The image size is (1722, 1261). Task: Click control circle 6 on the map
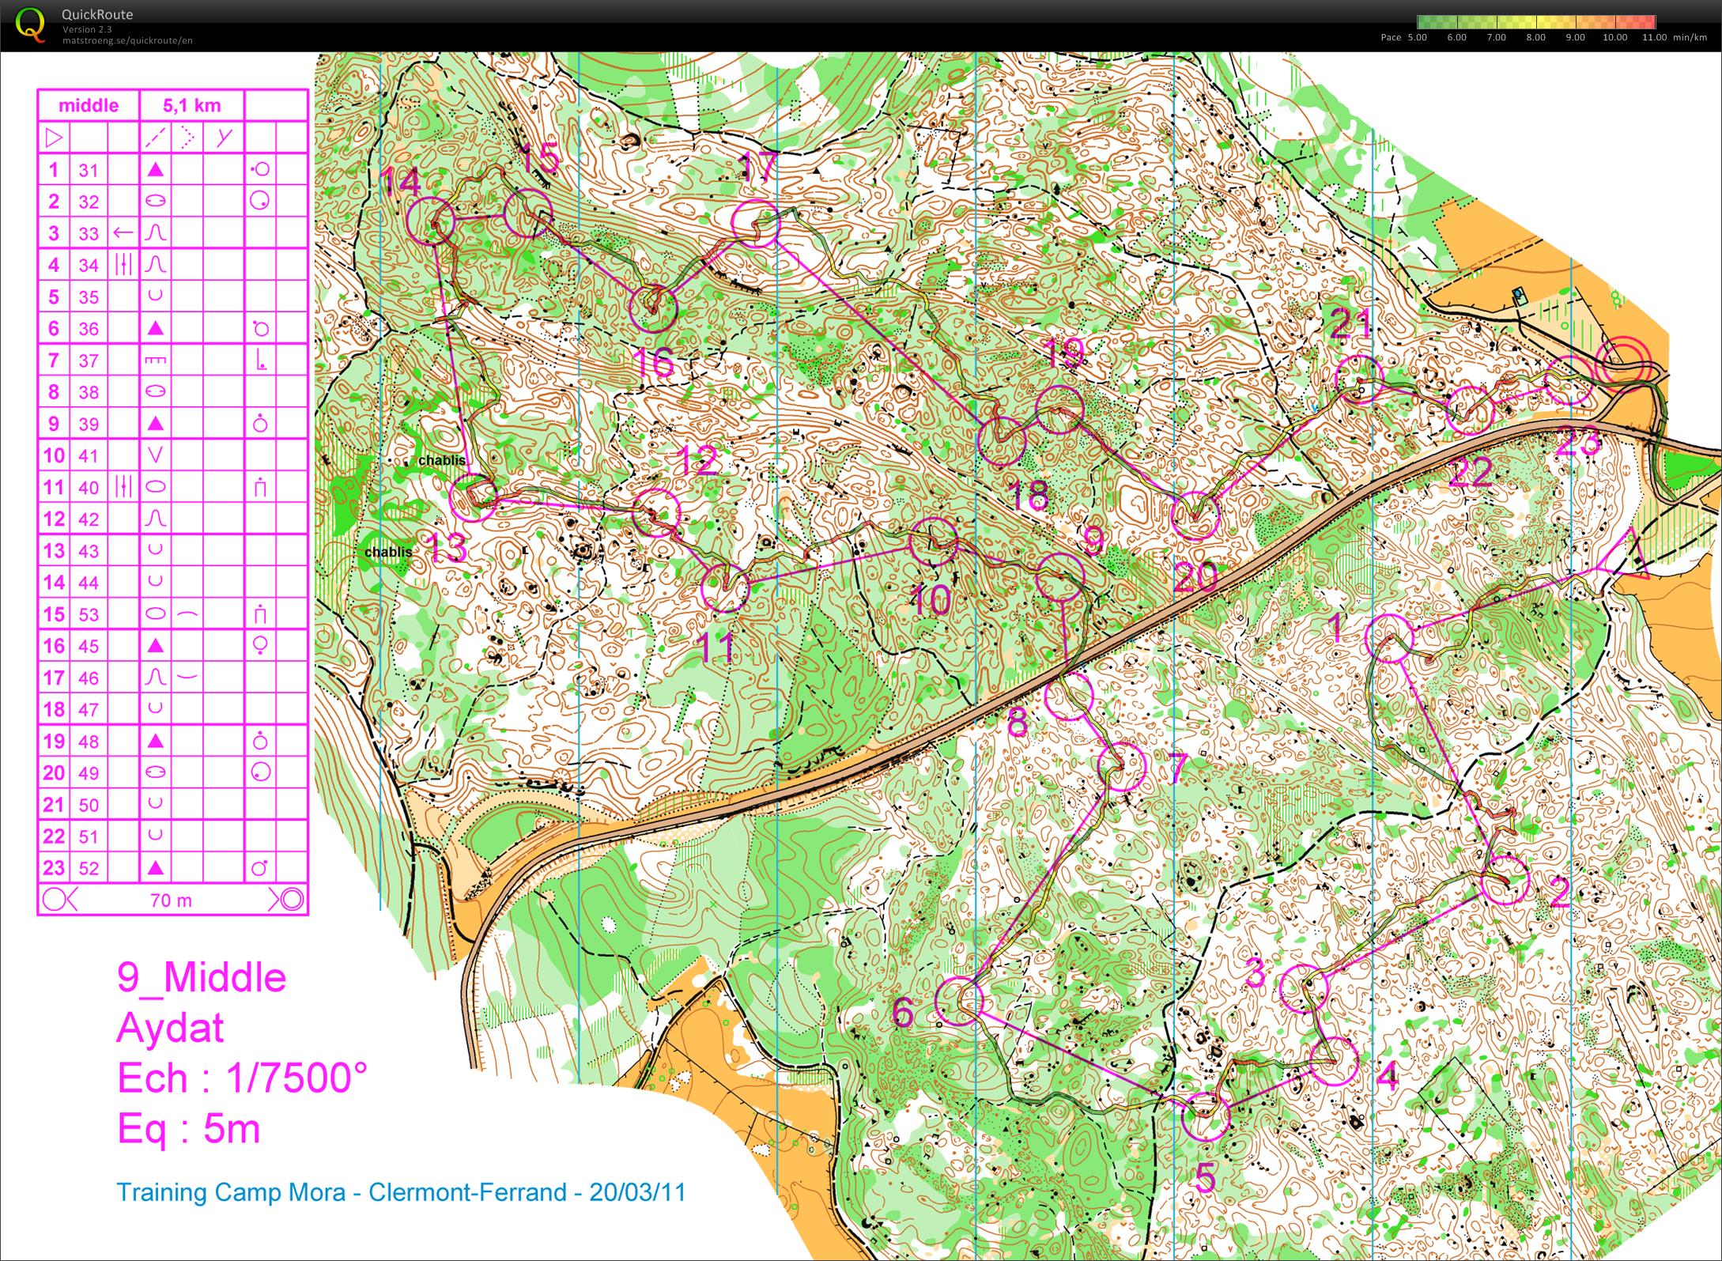[959, 1001]
